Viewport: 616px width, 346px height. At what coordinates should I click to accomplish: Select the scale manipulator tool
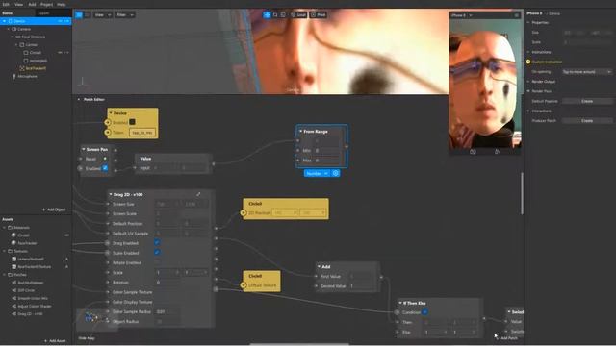(x=283, y=15)
